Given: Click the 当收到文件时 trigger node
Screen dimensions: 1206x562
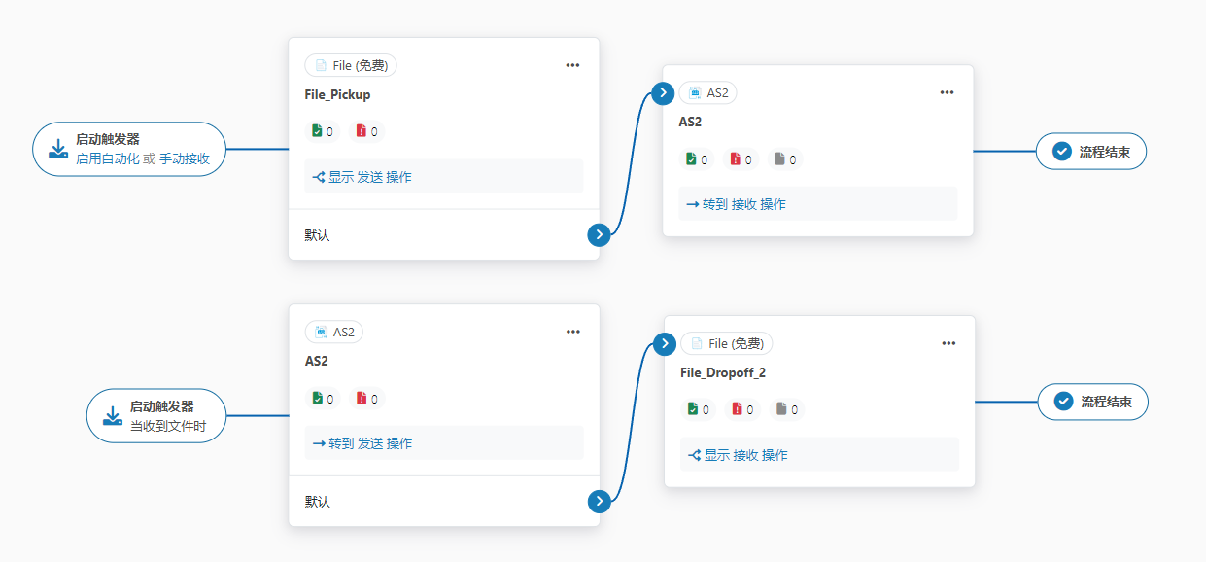Looking at the screenshot, I should point(156,416).
